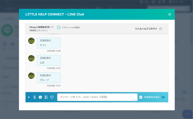Uncheck 送信者名を表示 checkbox
Image resolution: width=193 pixels, height=119 pixels.
(x=141, y=97)
